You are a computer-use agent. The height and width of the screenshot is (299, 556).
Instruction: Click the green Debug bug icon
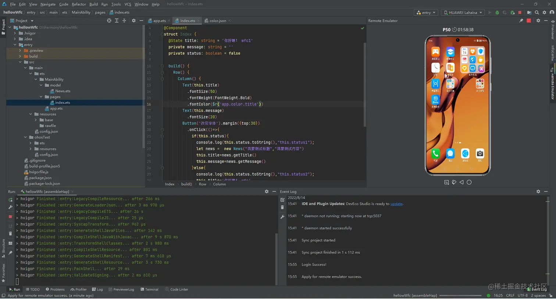click(x=497, y=12)
